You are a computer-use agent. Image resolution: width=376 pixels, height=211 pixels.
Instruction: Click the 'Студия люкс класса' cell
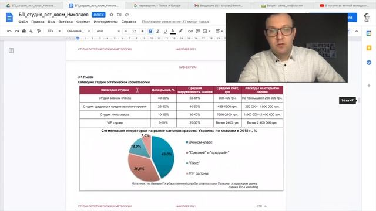point(115,115)
